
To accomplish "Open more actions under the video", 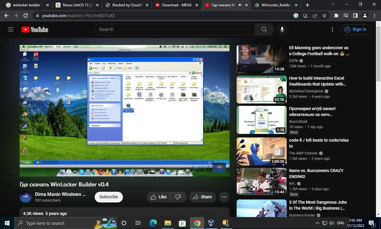I will 224,197.
